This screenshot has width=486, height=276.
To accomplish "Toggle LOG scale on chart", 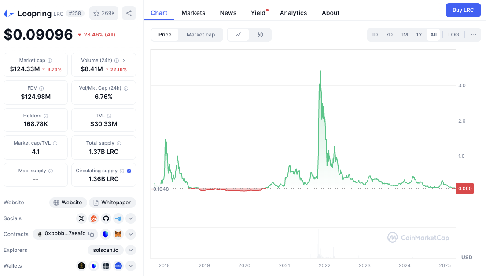I will coord(453,35).
